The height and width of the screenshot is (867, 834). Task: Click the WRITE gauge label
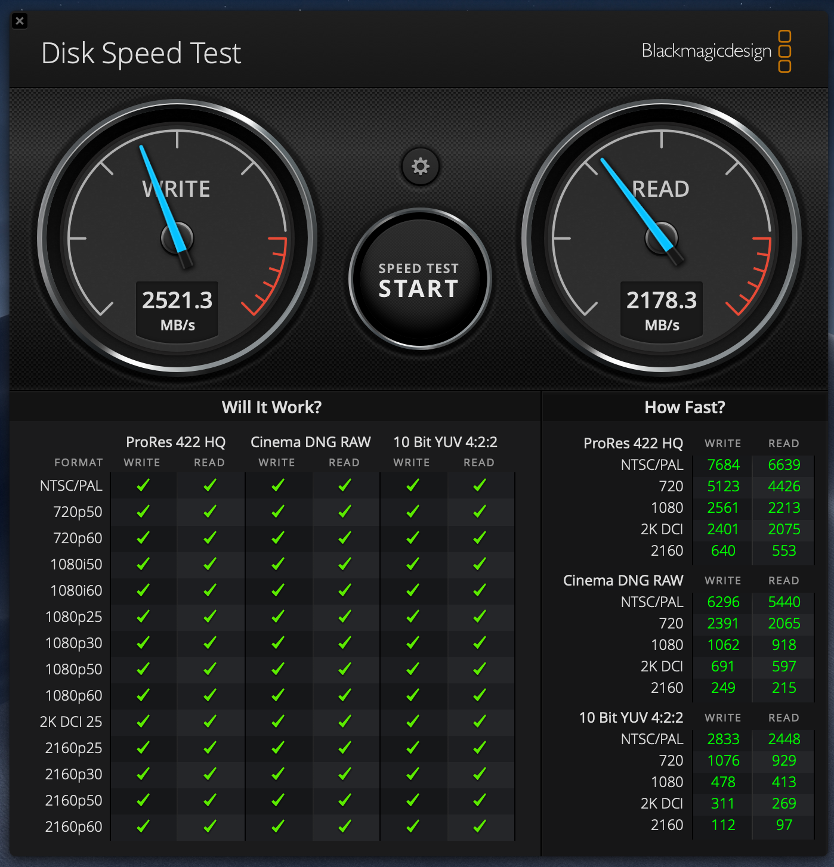(x=177, y=189)
